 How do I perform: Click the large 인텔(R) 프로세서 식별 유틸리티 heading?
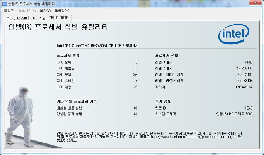point(58,27)
